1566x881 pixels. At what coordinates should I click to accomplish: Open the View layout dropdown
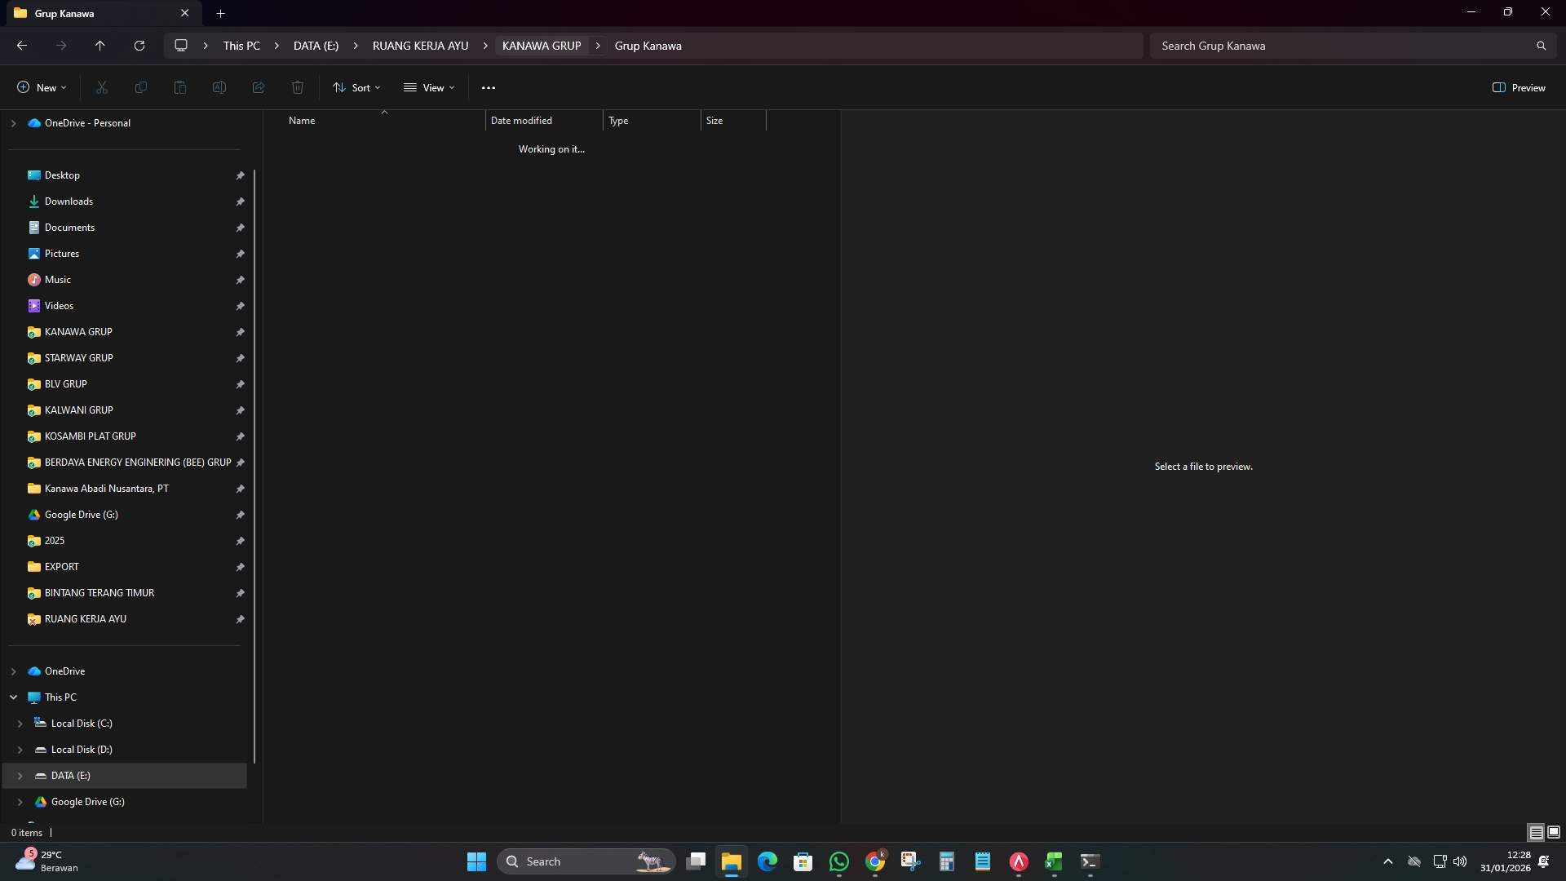[429, 87]
